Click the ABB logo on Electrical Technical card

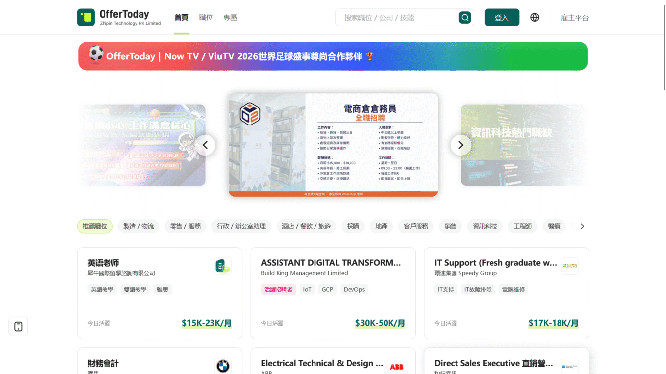(x=396, y=366)
